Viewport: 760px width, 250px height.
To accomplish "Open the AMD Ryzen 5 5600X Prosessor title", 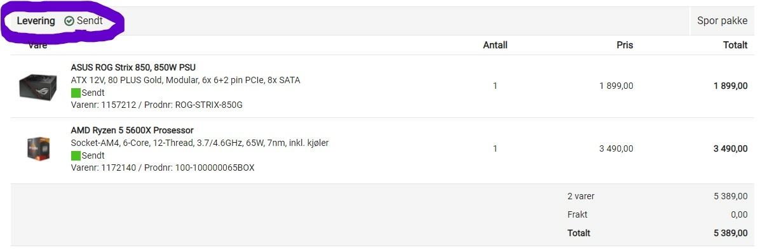I will [132, 130].
